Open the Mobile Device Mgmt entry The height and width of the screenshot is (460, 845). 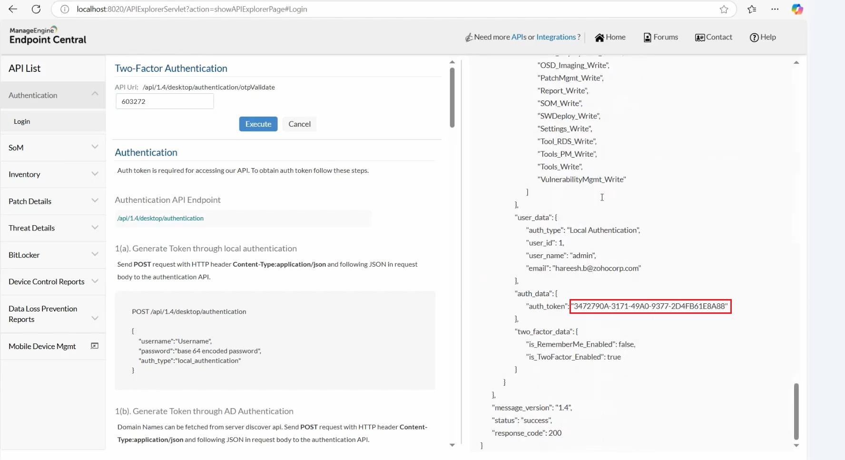point(42,346)
